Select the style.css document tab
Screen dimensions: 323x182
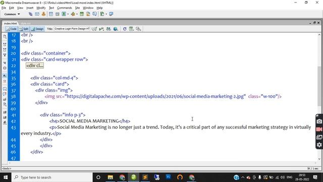pos(26,23)
